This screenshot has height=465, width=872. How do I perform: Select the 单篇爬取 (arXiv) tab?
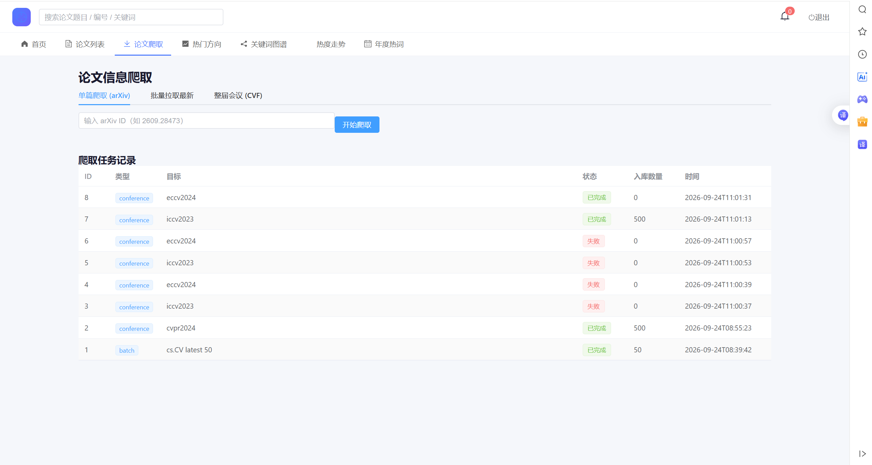tap(104, 96)
